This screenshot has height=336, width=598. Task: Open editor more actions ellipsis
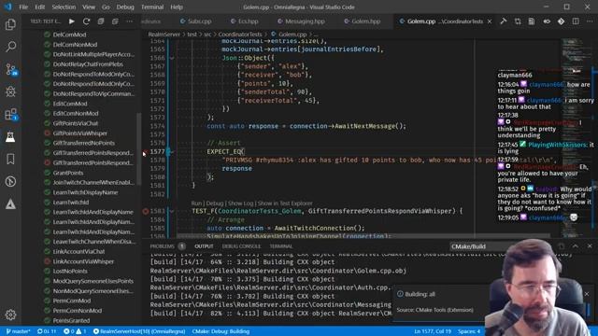590,21
